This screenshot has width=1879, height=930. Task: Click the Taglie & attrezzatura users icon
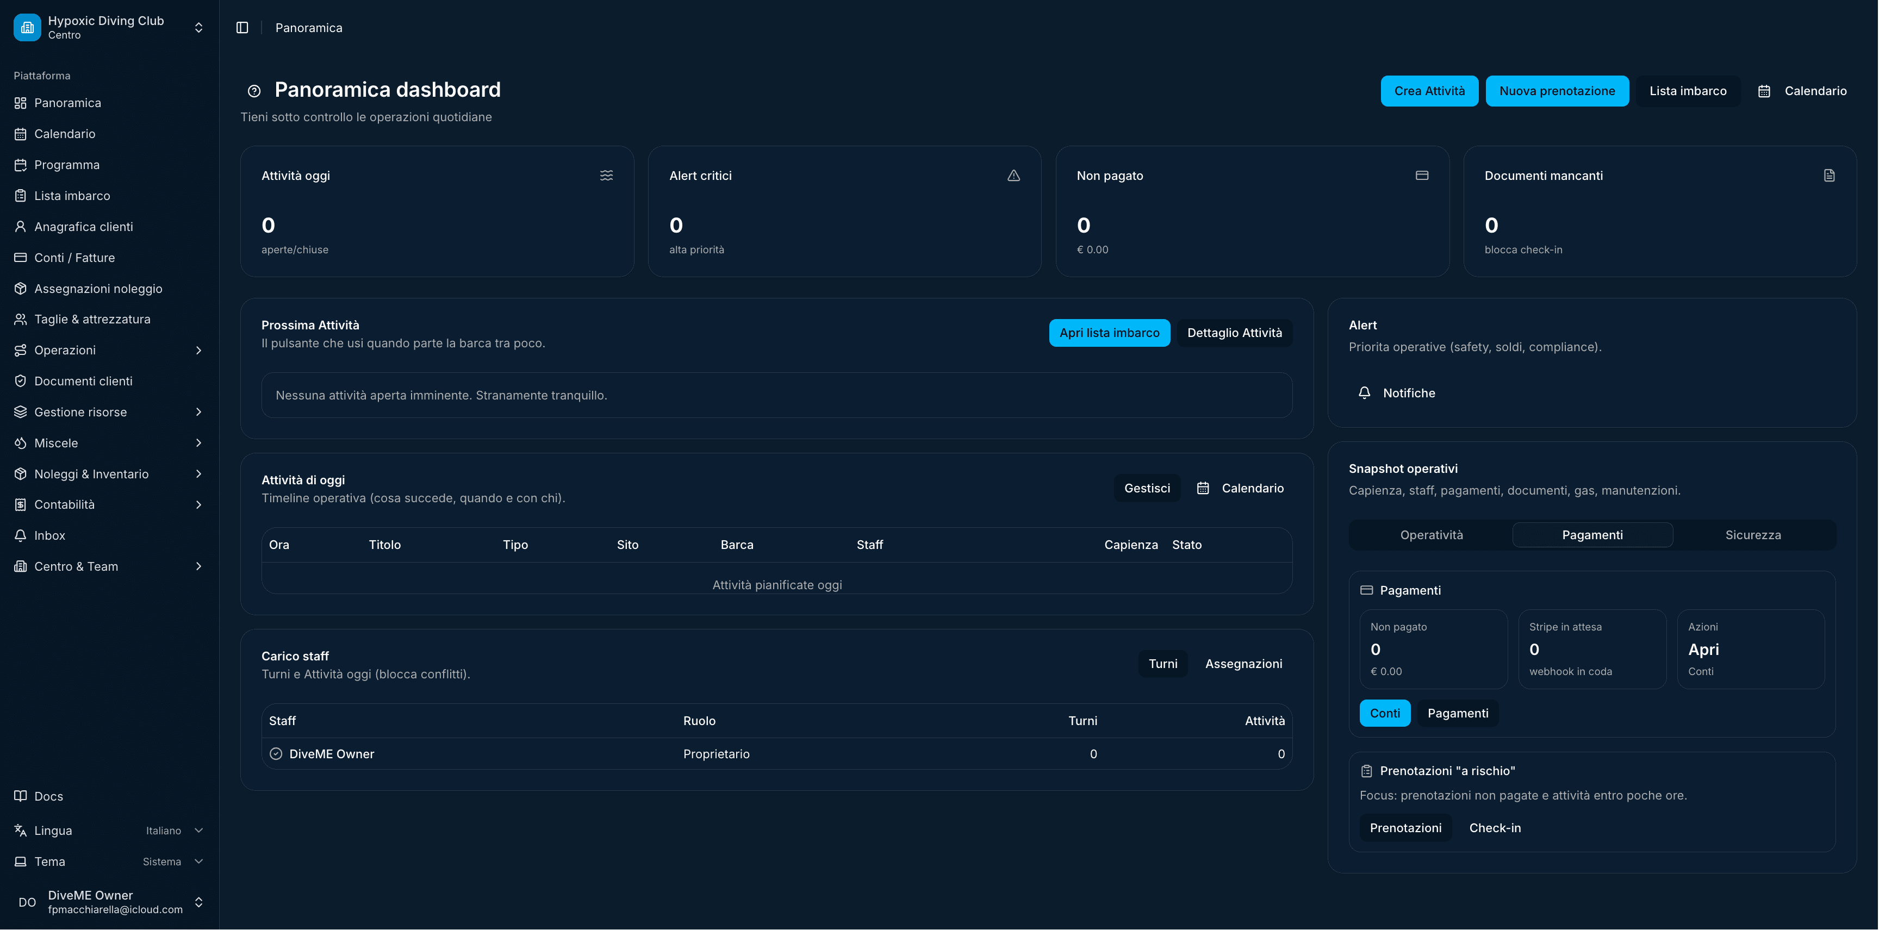(21, 320)
